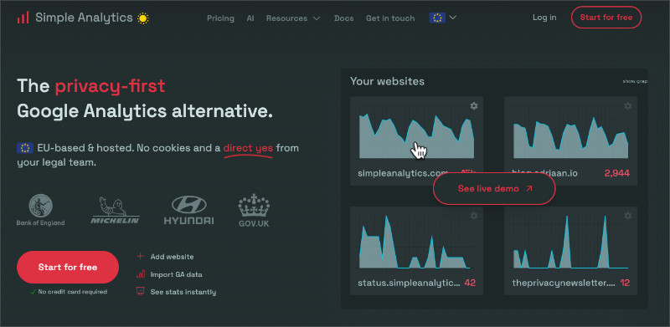Image resolution: width=670 pixels, height=327 pixels.
Task: Open the status.simpleanalytics graph thumbnail
Action: pyautogui.click(x=415, y=242)
